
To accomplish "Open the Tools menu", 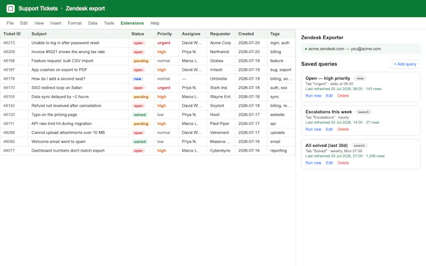I will click(109, 23).
